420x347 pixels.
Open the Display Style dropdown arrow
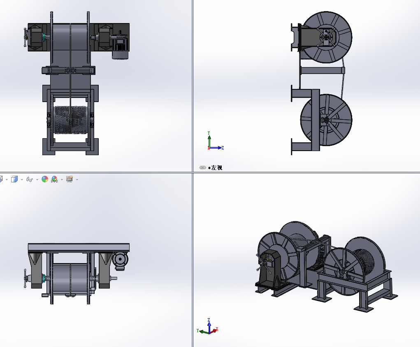pyautogui.click(x=22, y=179)
